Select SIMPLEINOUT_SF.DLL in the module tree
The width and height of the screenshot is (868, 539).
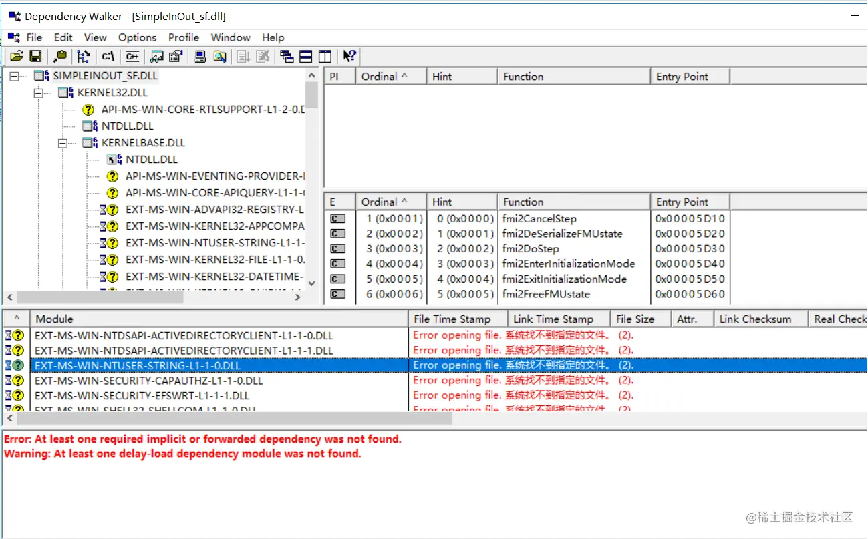tap(106, 76)
